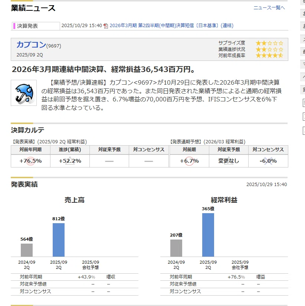305x306 pixels.
Task: Click the 365億 blue profit bar
Action: click(x=208, y=235)
